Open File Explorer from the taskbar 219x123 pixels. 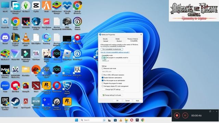coord(126,120)
